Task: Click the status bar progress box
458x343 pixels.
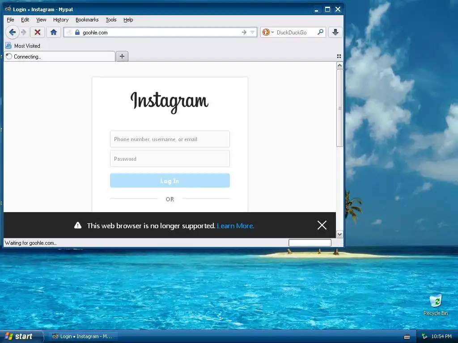Action: coord(310,243)
